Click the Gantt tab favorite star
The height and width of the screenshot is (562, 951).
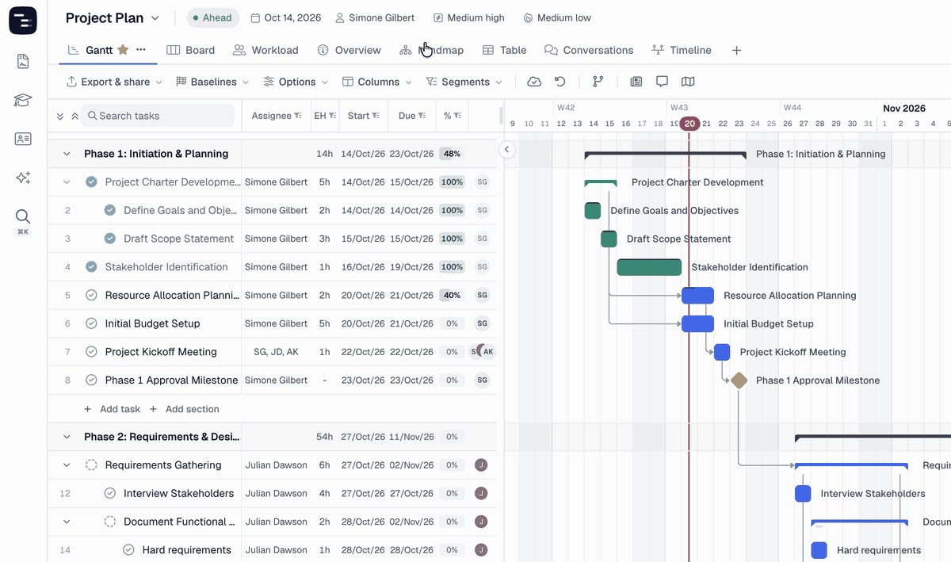pyautogui.click(x=123, y=50)
